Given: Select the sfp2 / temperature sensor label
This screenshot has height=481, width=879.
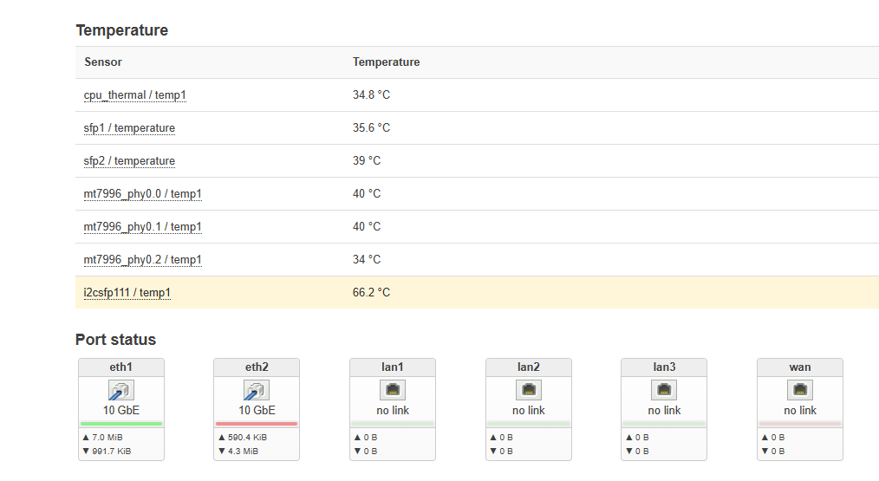Looking at the screenshot, I should tap(129, 161).
